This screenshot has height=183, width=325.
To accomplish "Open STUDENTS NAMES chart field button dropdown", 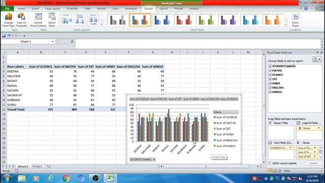I will 154,159.
